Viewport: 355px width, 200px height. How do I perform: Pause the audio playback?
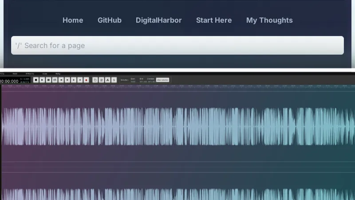point(48,80)
